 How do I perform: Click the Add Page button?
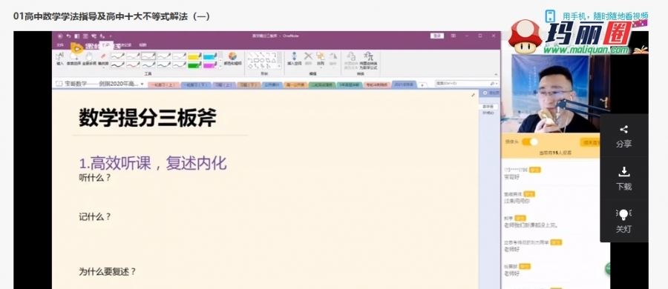[491, 93]
